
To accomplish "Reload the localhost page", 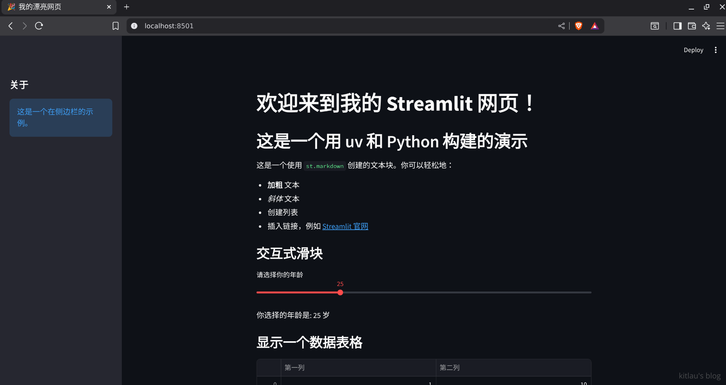I will (39, 26).
